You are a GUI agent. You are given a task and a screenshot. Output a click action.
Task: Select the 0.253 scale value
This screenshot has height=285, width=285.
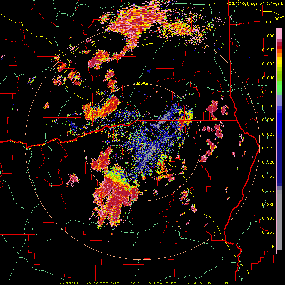click(268, 232)
